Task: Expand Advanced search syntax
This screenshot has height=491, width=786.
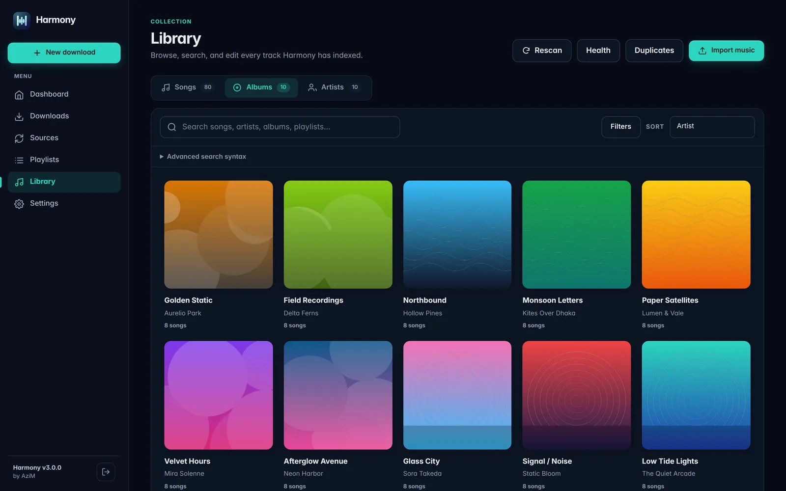Action: click(x=203, y=157)
